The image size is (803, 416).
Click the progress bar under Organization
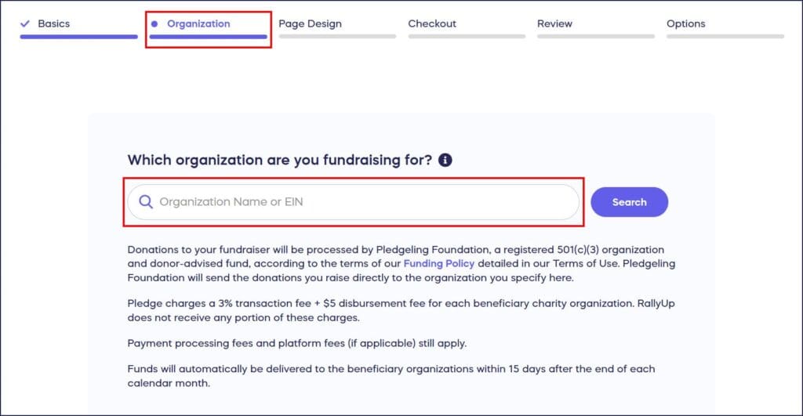pyautogui.click(x=208, y=36)
